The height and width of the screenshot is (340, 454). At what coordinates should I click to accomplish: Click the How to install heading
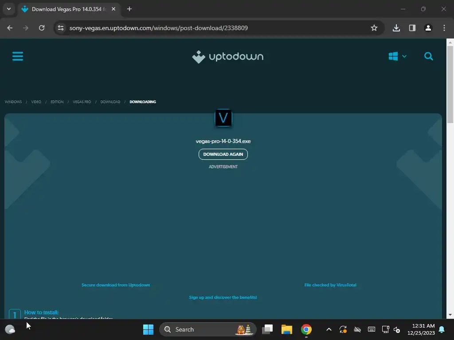tap(41, 312)
